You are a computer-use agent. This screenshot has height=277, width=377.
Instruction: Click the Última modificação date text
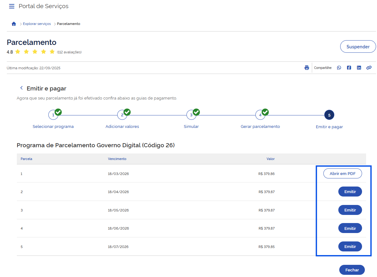point(34,68)
